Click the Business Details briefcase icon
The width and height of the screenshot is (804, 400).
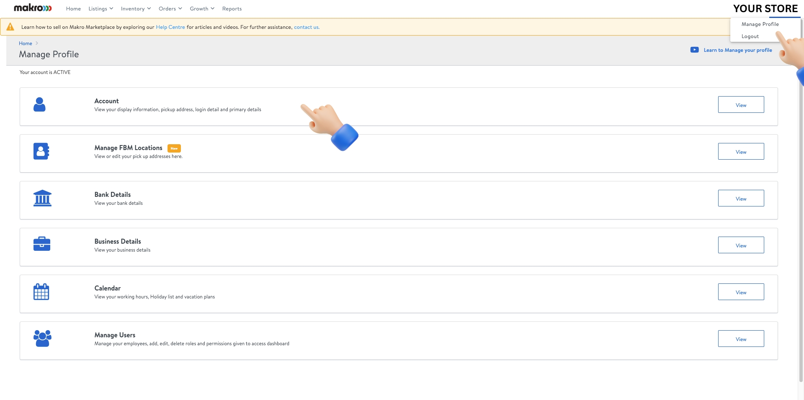click(x=42, y=244)
